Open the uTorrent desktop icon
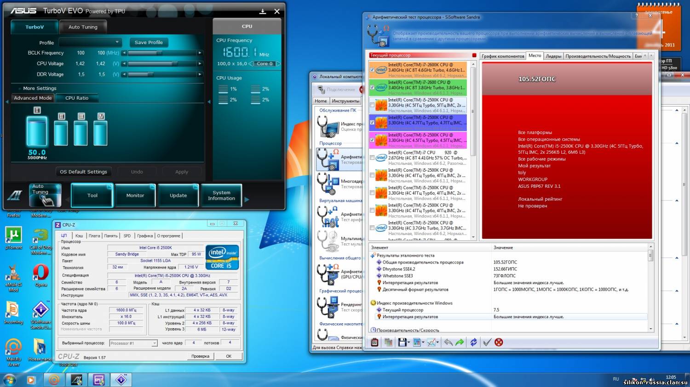Image resolution: width=690 pixels, height=387 pixels. tap(13, 238)
